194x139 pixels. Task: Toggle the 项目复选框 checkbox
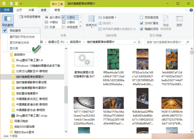pos(141,18)
